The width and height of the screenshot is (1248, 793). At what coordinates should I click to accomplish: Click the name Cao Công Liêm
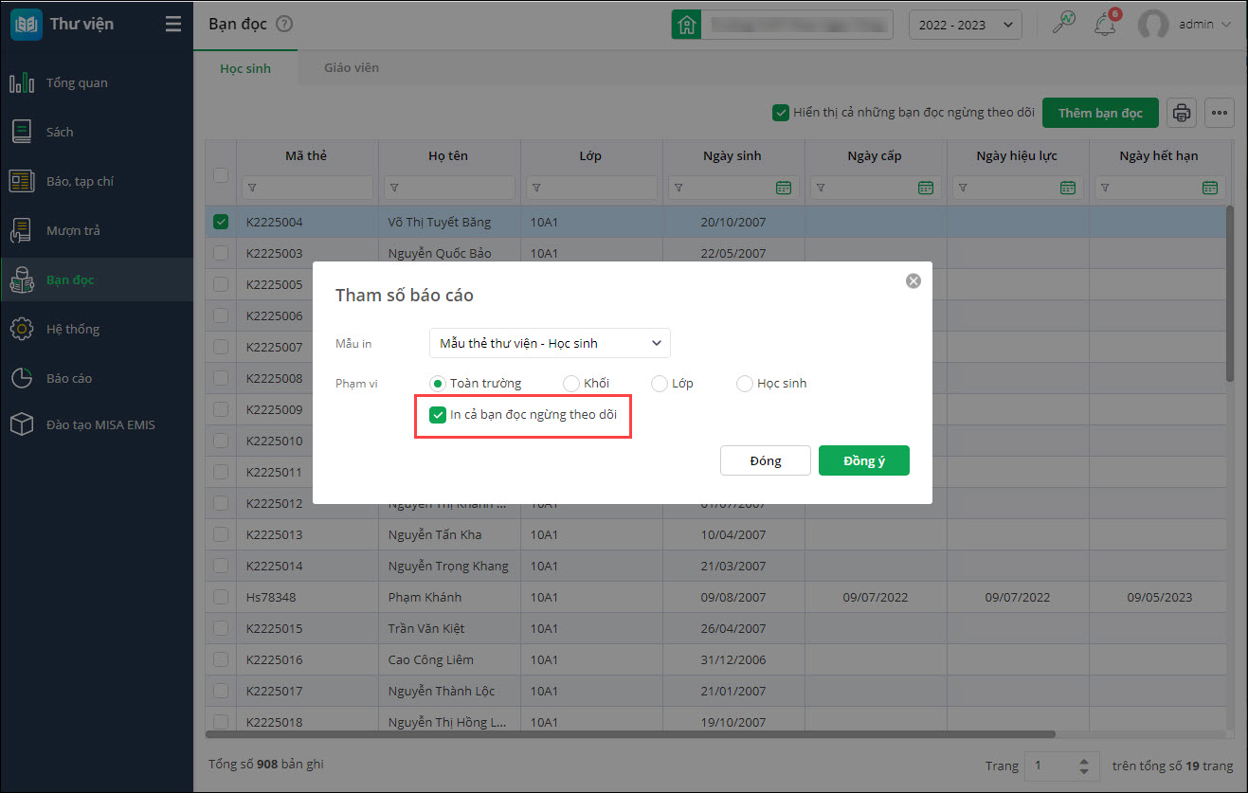pos(431,659)
